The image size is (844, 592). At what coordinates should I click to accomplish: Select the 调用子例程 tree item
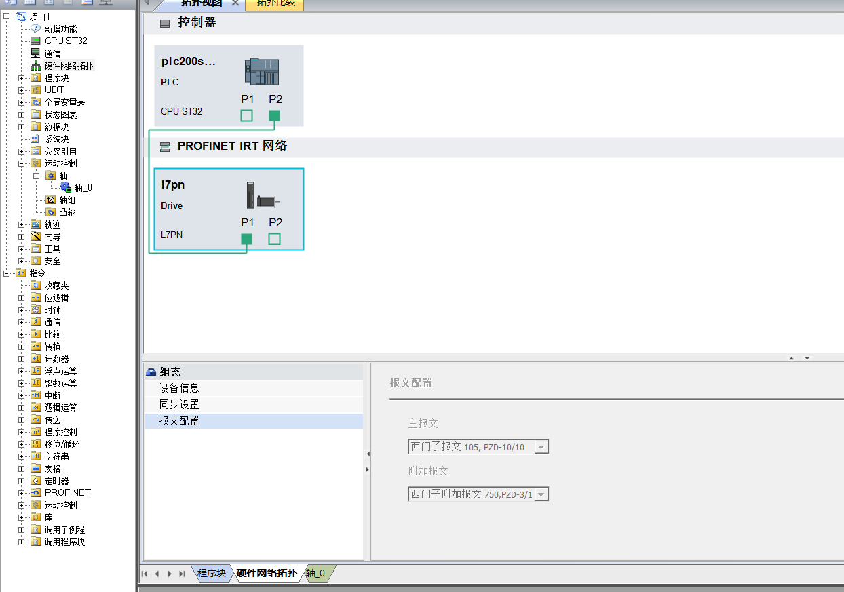pyautogui.click(x=64, y=530)
